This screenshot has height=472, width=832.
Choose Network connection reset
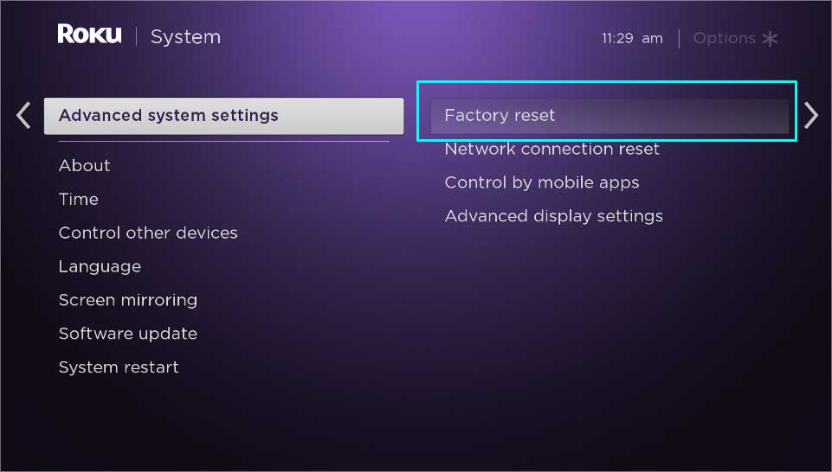click(551, 149)
